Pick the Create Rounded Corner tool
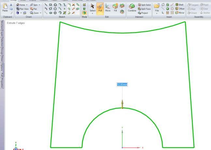The height and width of the screenshot is (150, 211). coord(69,5)
